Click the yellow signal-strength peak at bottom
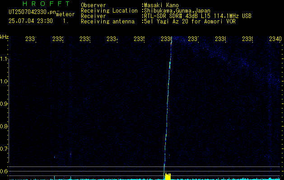Screen dimensions: 284x180 [x=168, y=176]
